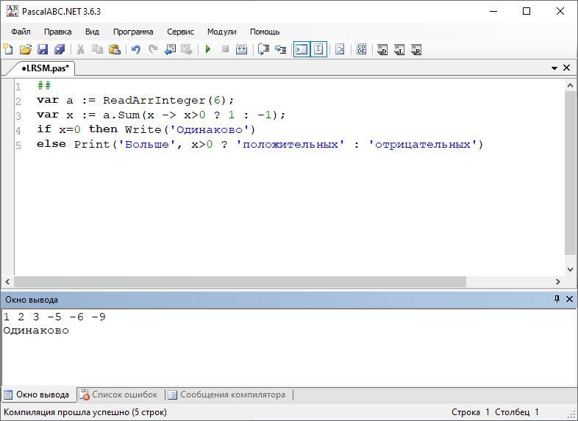Click the editor vertical scrollbar up arrow
The image size is (578, 421).
(570, 85)
